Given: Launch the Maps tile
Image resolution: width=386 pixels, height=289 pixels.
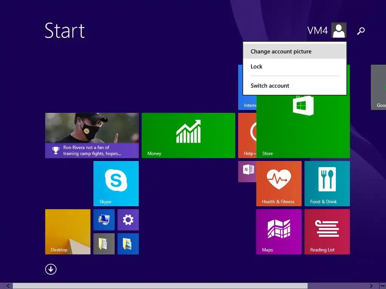Looking at the screenshot, I should pos(279,232).
